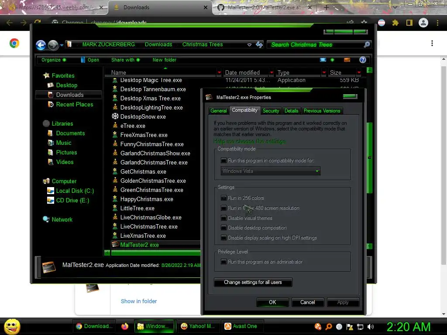447x335 pixels.
Task: Open recent pages dropdown beside the nav arrows
Action: [62, 45]
